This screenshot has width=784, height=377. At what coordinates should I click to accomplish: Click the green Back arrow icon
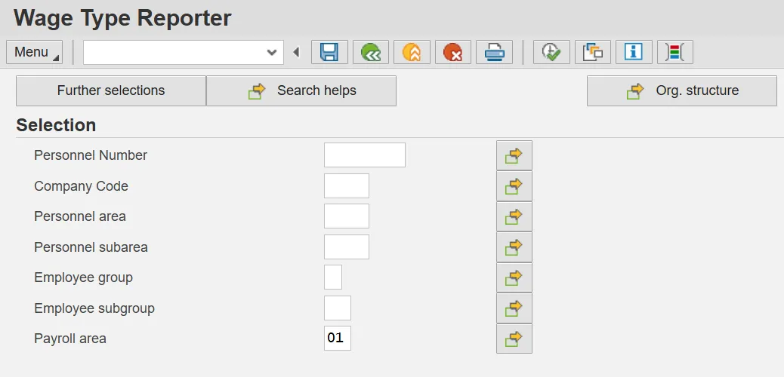pos(370,52)
